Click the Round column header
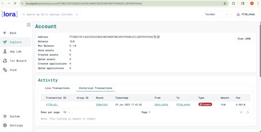The image size is (261, 132). [x=99, y=98]
